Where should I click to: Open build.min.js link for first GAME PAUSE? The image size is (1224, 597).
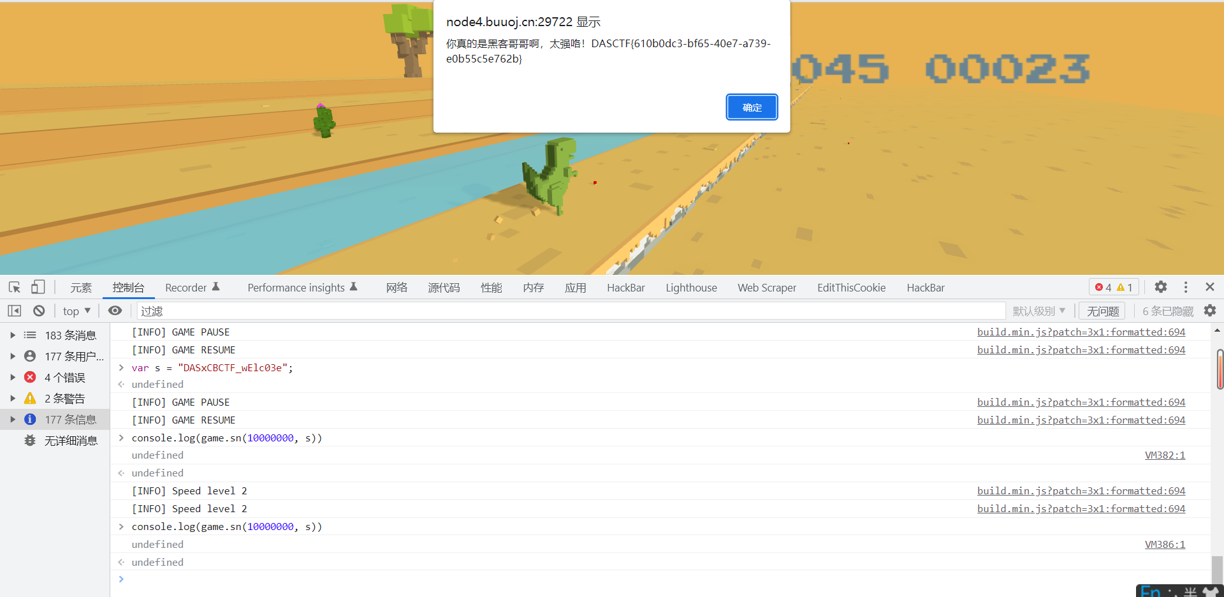click(x=1081, y=332)
